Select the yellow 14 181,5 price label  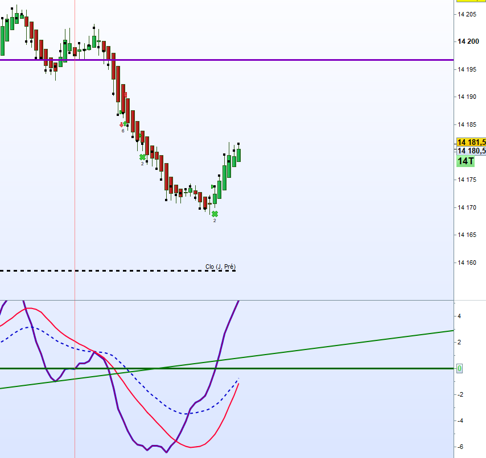click(471, 142)
